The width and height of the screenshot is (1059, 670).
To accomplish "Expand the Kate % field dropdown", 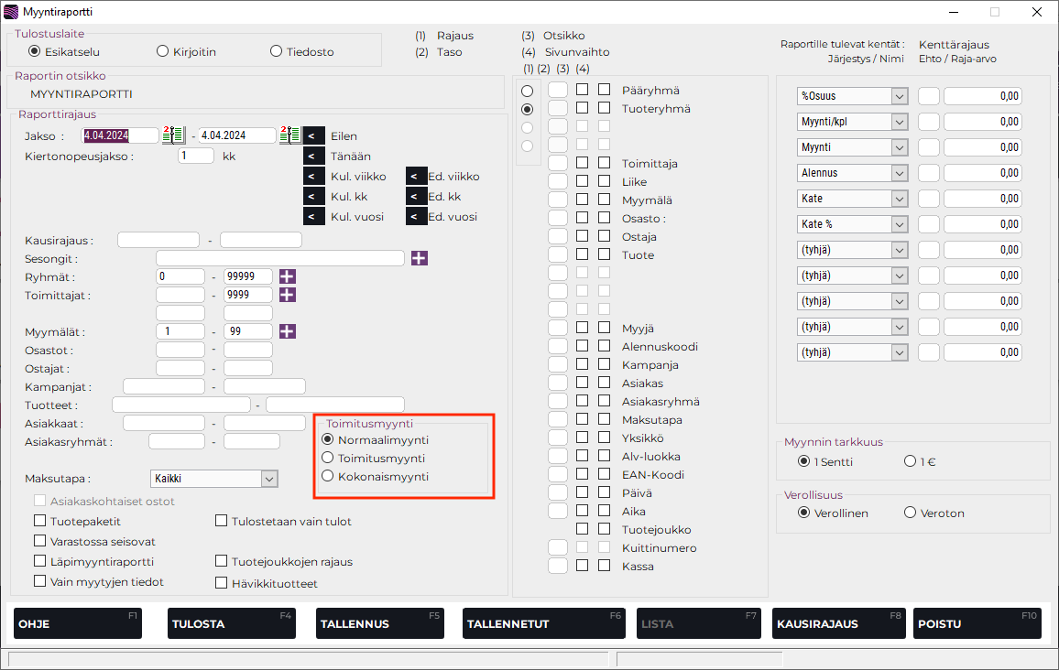I will [x=899, y=224].
